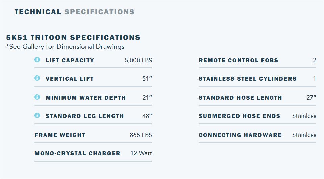Click the Minimum Water Depth label

coord(85,98)
